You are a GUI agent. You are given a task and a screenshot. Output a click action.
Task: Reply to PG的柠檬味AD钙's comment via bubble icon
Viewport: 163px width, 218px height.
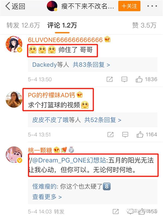tap(125, 134)
